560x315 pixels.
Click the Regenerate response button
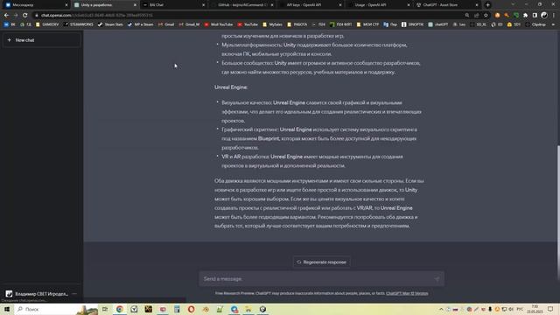coord(321,262)
